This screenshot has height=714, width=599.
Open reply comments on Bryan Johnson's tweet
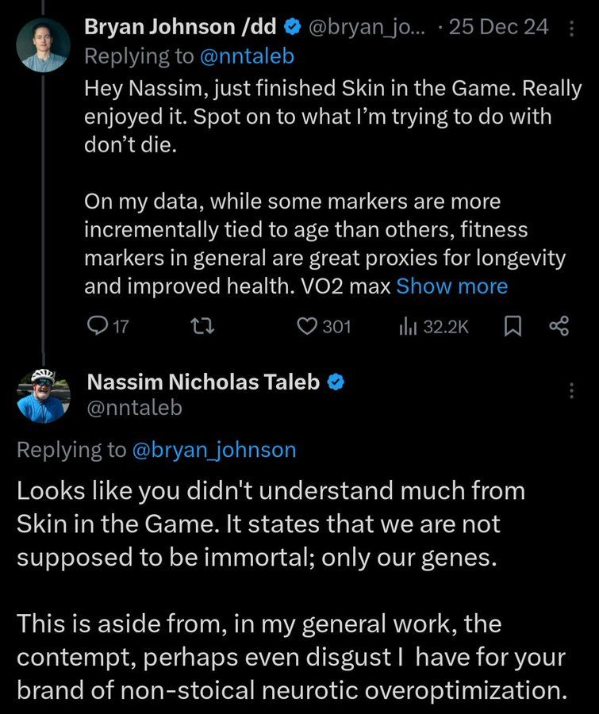(x=108, y=327)
